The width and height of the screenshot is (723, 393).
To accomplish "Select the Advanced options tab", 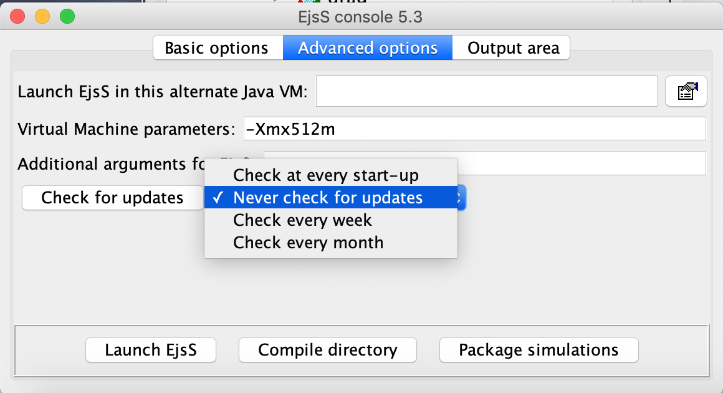I will [368, 48].
